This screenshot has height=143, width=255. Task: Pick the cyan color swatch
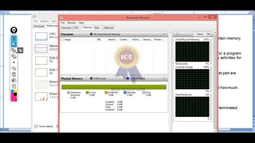coord(12,91)
